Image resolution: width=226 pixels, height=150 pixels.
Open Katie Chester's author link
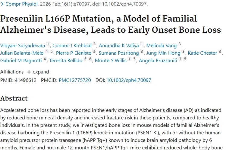(x=202, y=53)
